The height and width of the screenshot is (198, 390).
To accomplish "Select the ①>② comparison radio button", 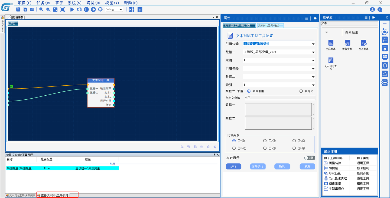I will pyautogui.click(x=265, y=141).
